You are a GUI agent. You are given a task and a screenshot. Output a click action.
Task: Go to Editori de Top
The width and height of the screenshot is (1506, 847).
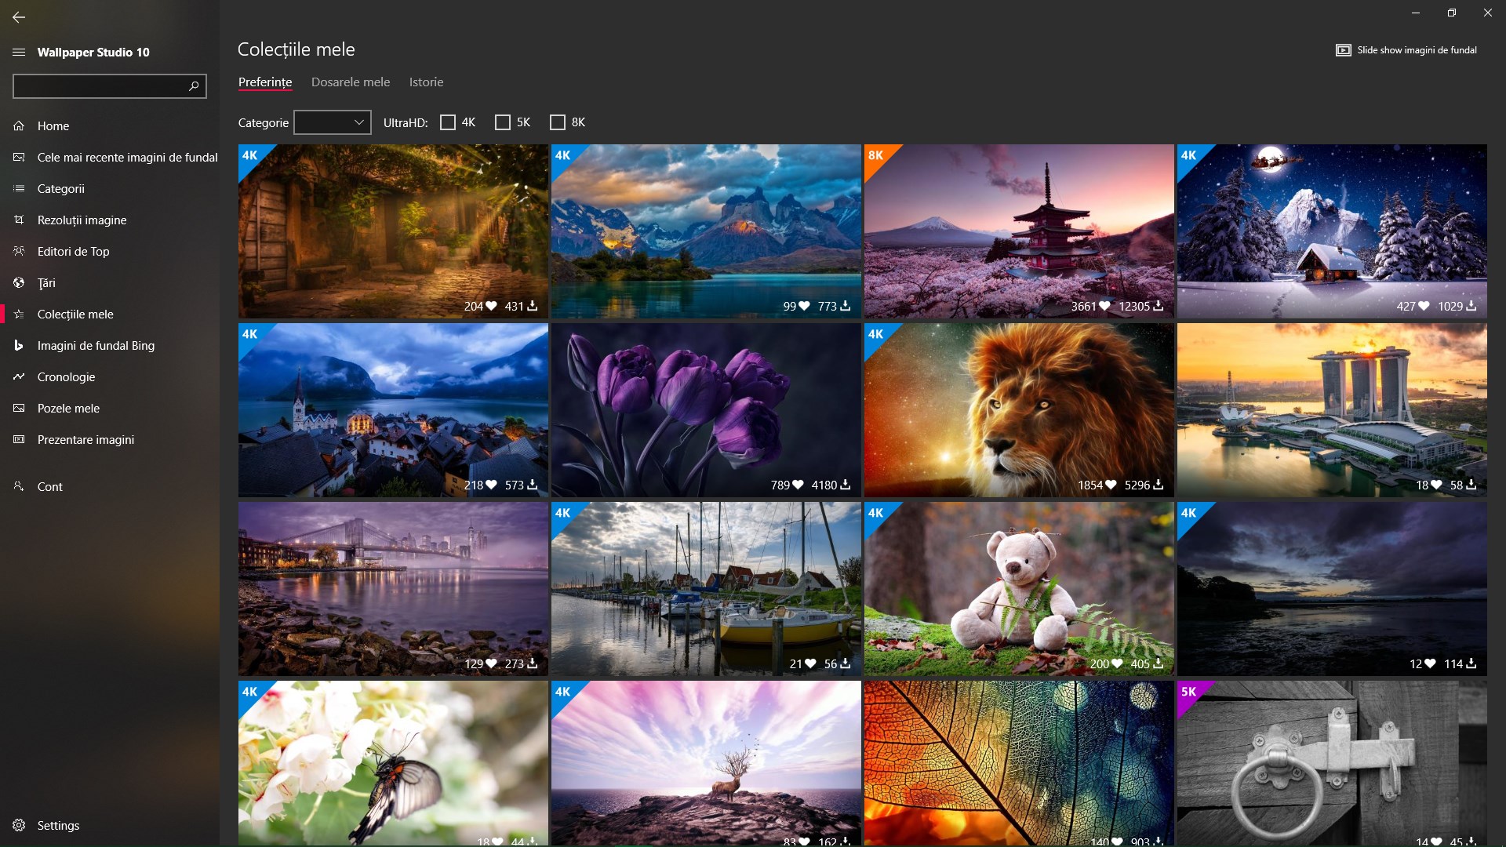[x=73, y=251]
